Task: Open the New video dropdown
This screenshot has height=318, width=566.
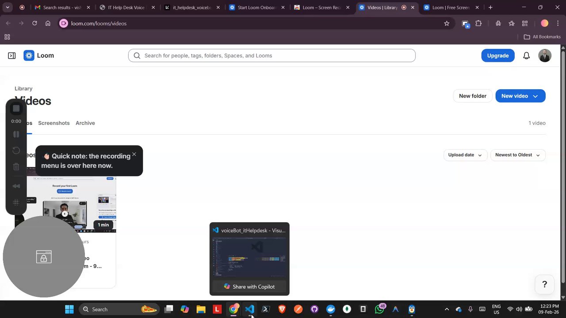Action: pos(520,96)
